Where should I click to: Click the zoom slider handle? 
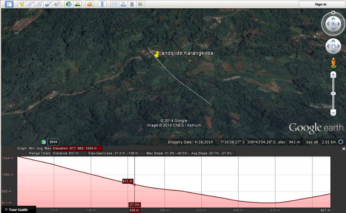pyautogui.click(x=333, y=93)
